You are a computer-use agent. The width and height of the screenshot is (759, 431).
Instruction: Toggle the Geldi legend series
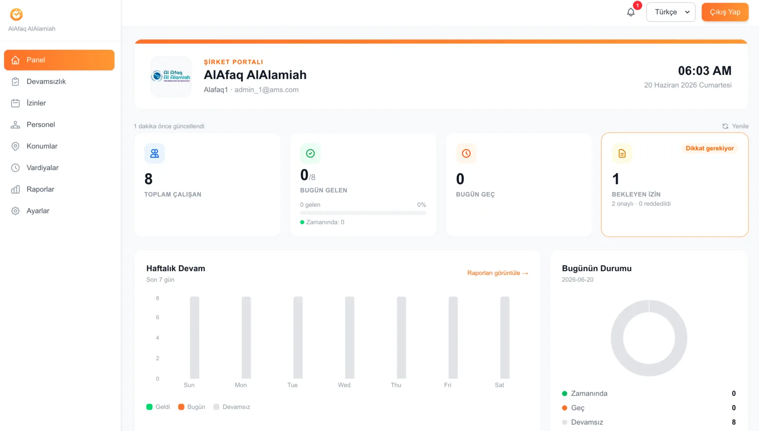158,407
